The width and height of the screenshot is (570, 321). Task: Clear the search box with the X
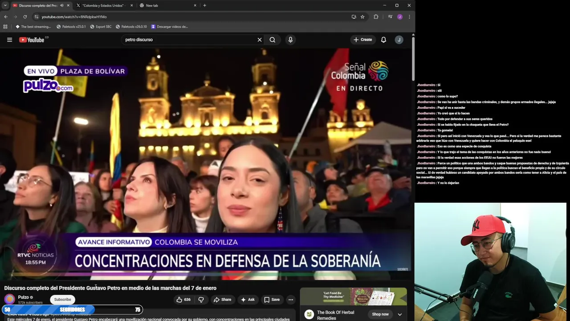point(260,40)
